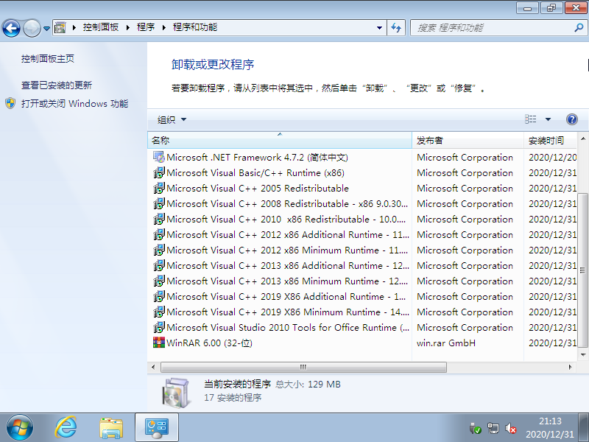This screenshot has height=442, width=589.
Task: Click icon of Visual Studio 2010 Tools row
Action: [x=159, y=327]
